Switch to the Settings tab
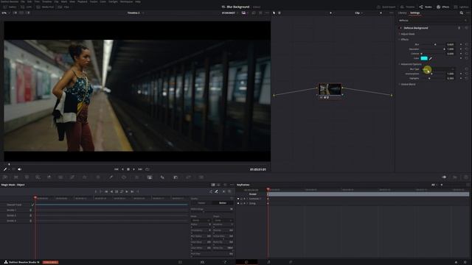This screenshot has height=265, width=472. pos(414,13)
